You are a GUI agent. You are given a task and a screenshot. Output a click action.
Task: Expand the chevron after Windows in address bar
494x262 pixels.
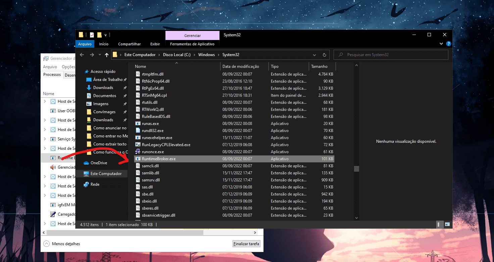[x=218, y=55]
